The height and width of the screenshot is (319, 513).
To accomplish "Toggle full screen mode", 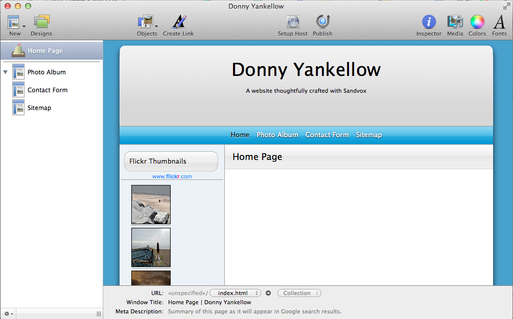I will click(506, 6).
